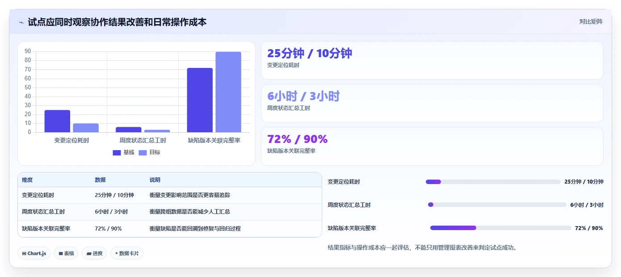Click the 缺陷版本关联完整率 progress bar
The height and width of the screenshot is (277, 621).
point(500,228)
